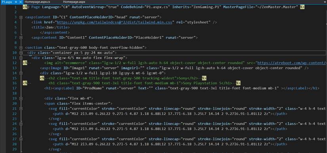
Task: Click "container px-5 py-24 mx-auto" class value
Action: pos(82,53)
